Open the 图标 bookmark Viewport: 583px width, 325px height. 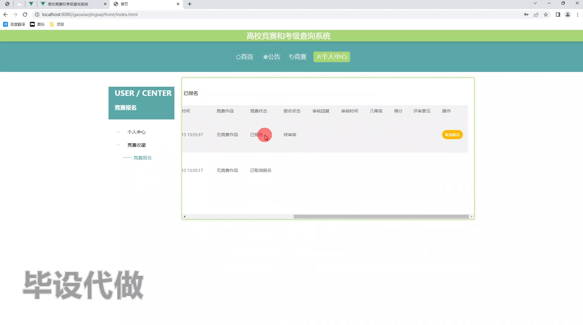point(37,24)
